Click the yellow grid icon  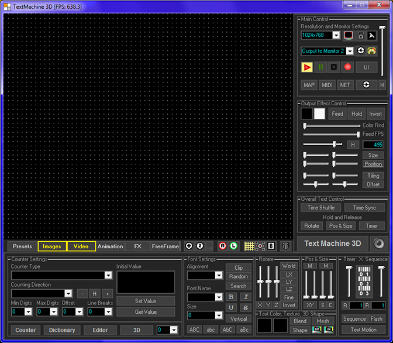pyautogui.click(x=249, y=246)
